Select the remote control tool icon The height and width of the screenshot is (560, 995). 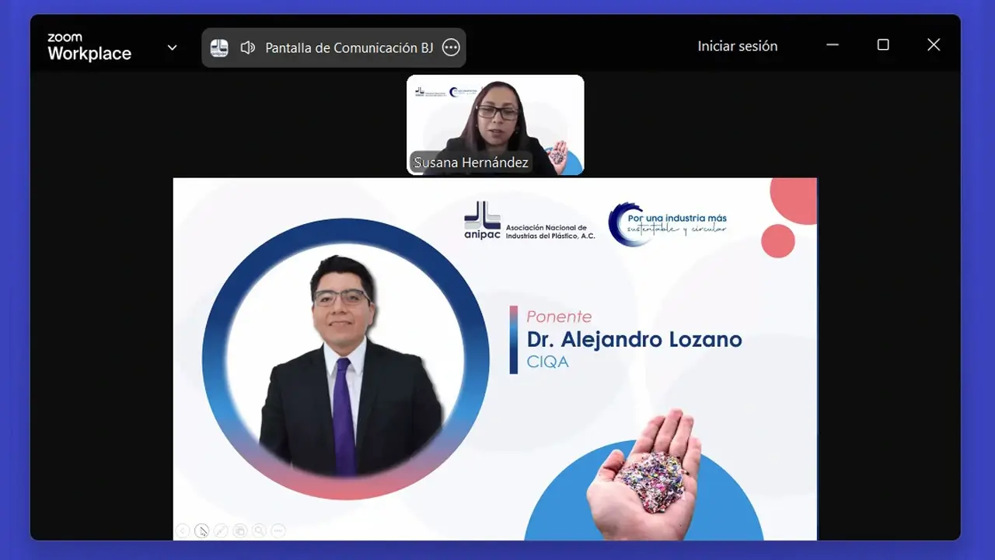[x=240, y=530]
